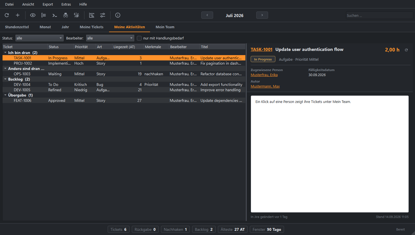Sort by the Bearbeiter column header
This screenshot has height=235, width=415.
click(185, 47)
